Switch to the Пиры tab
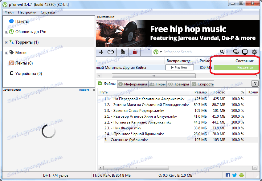This screenshot has height=181, width=262. click(x=158, y=84)
